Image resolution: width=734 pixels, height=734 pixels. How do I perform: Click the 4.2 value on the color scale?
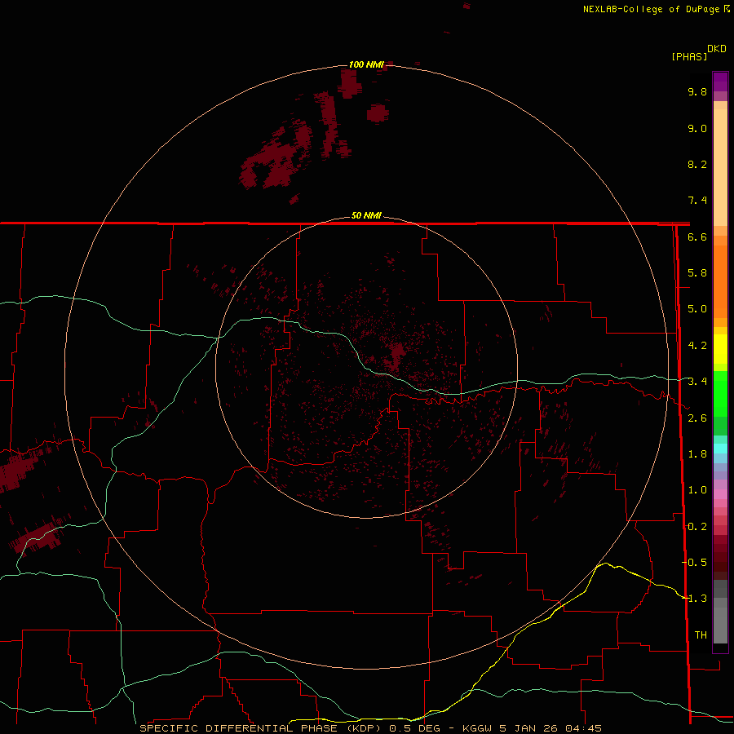697,346
